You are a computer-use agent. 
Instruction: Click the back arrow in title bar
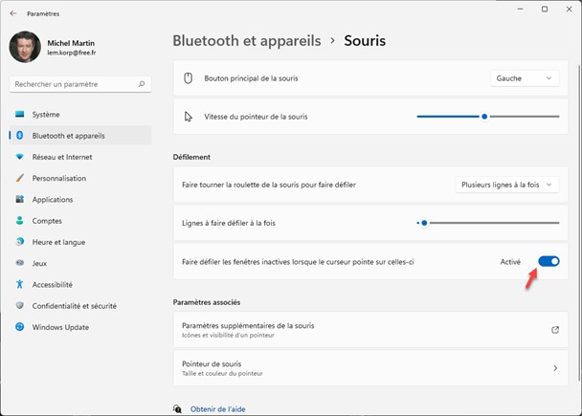12,14
